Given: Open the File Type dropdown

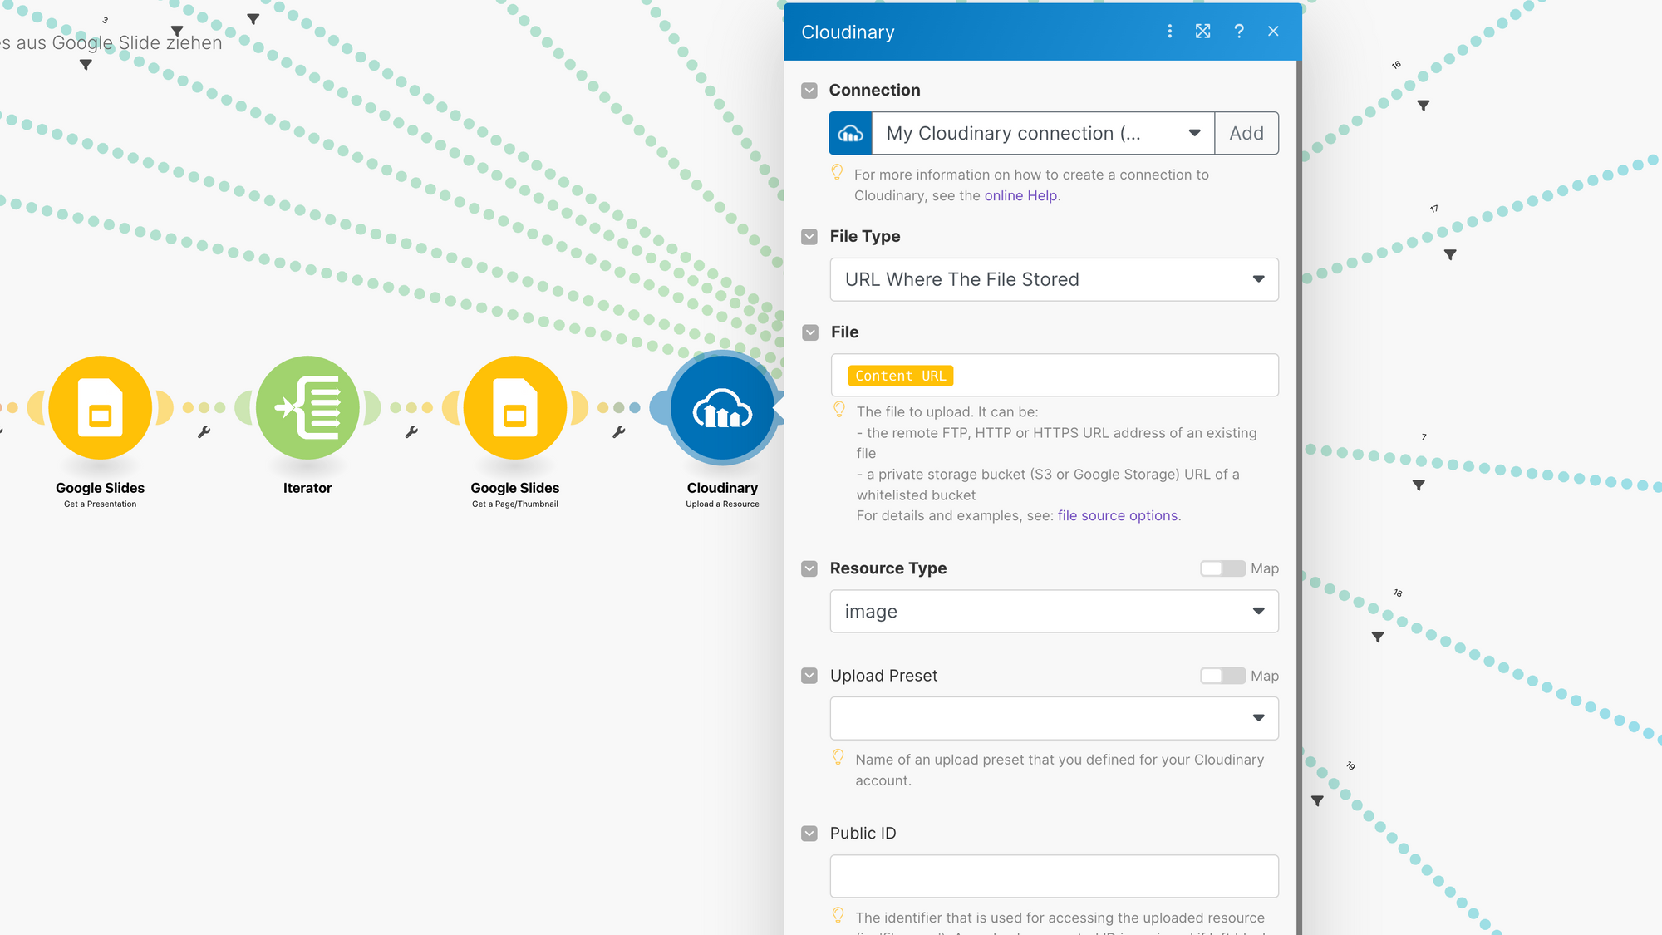Looking at the screenshot, I should (x=1054, y=279).
